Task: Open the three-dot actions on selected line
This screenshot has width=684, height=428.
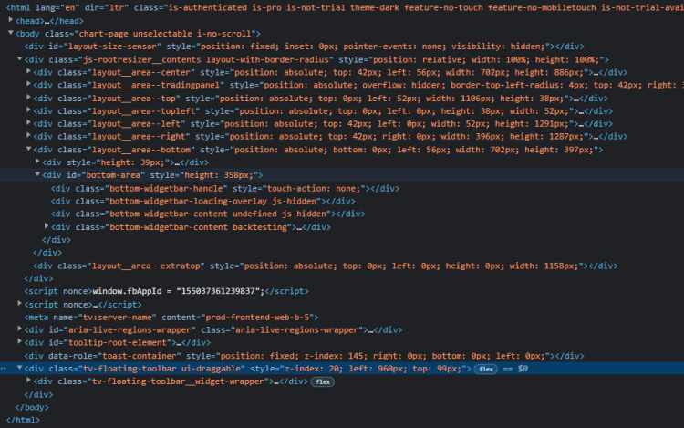Action: (x=4, y=369)
